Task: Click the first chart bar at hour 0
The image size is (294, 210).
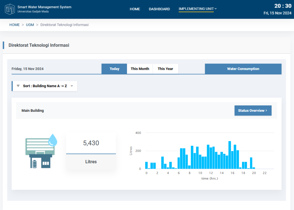Action: click(146, 165)
